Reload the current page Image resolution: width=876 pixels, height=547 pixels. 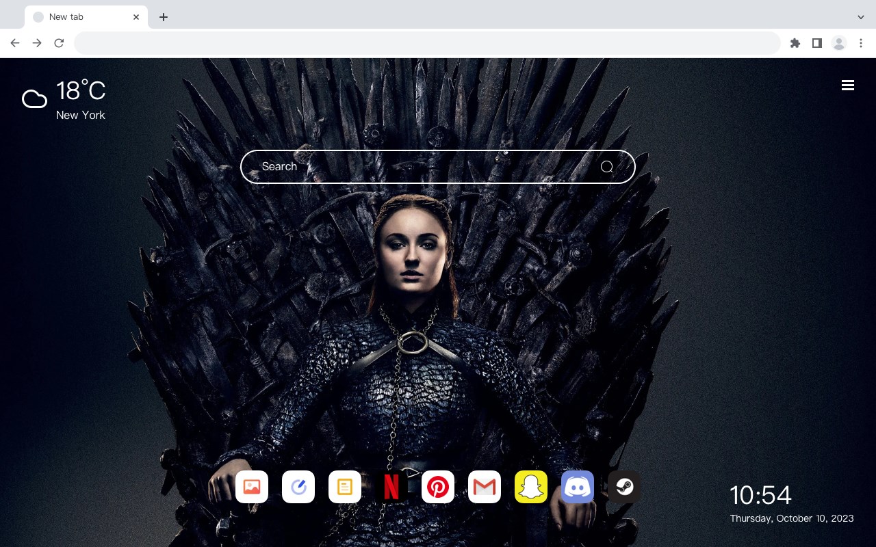tap(59, 43)
